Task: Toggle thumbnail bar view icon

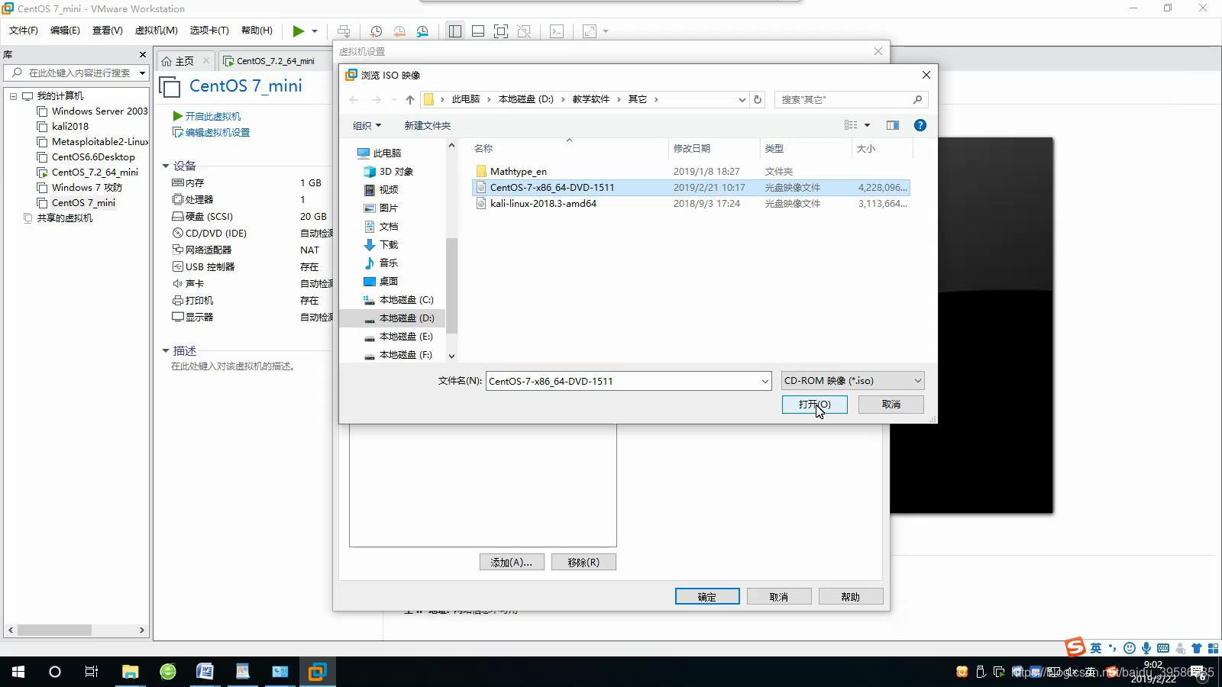Action: 478,31
